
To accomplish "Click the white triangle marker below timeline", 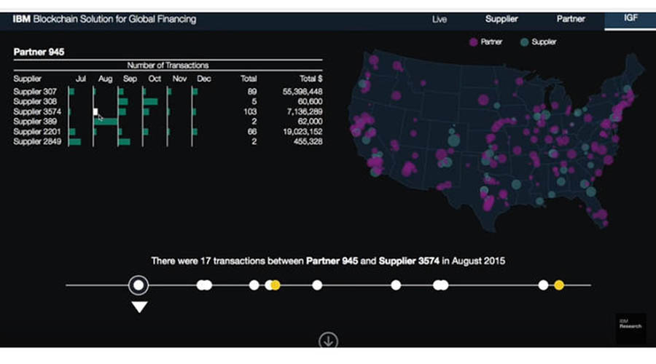I will 139,307.
